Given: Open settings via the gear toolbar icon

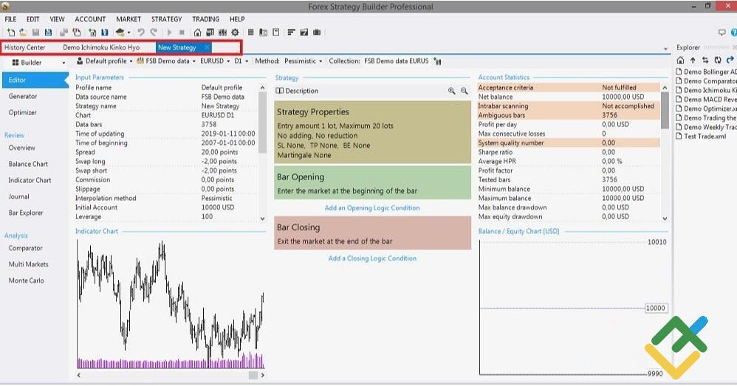Looking at the screenshot, I should tap(235, 32).
